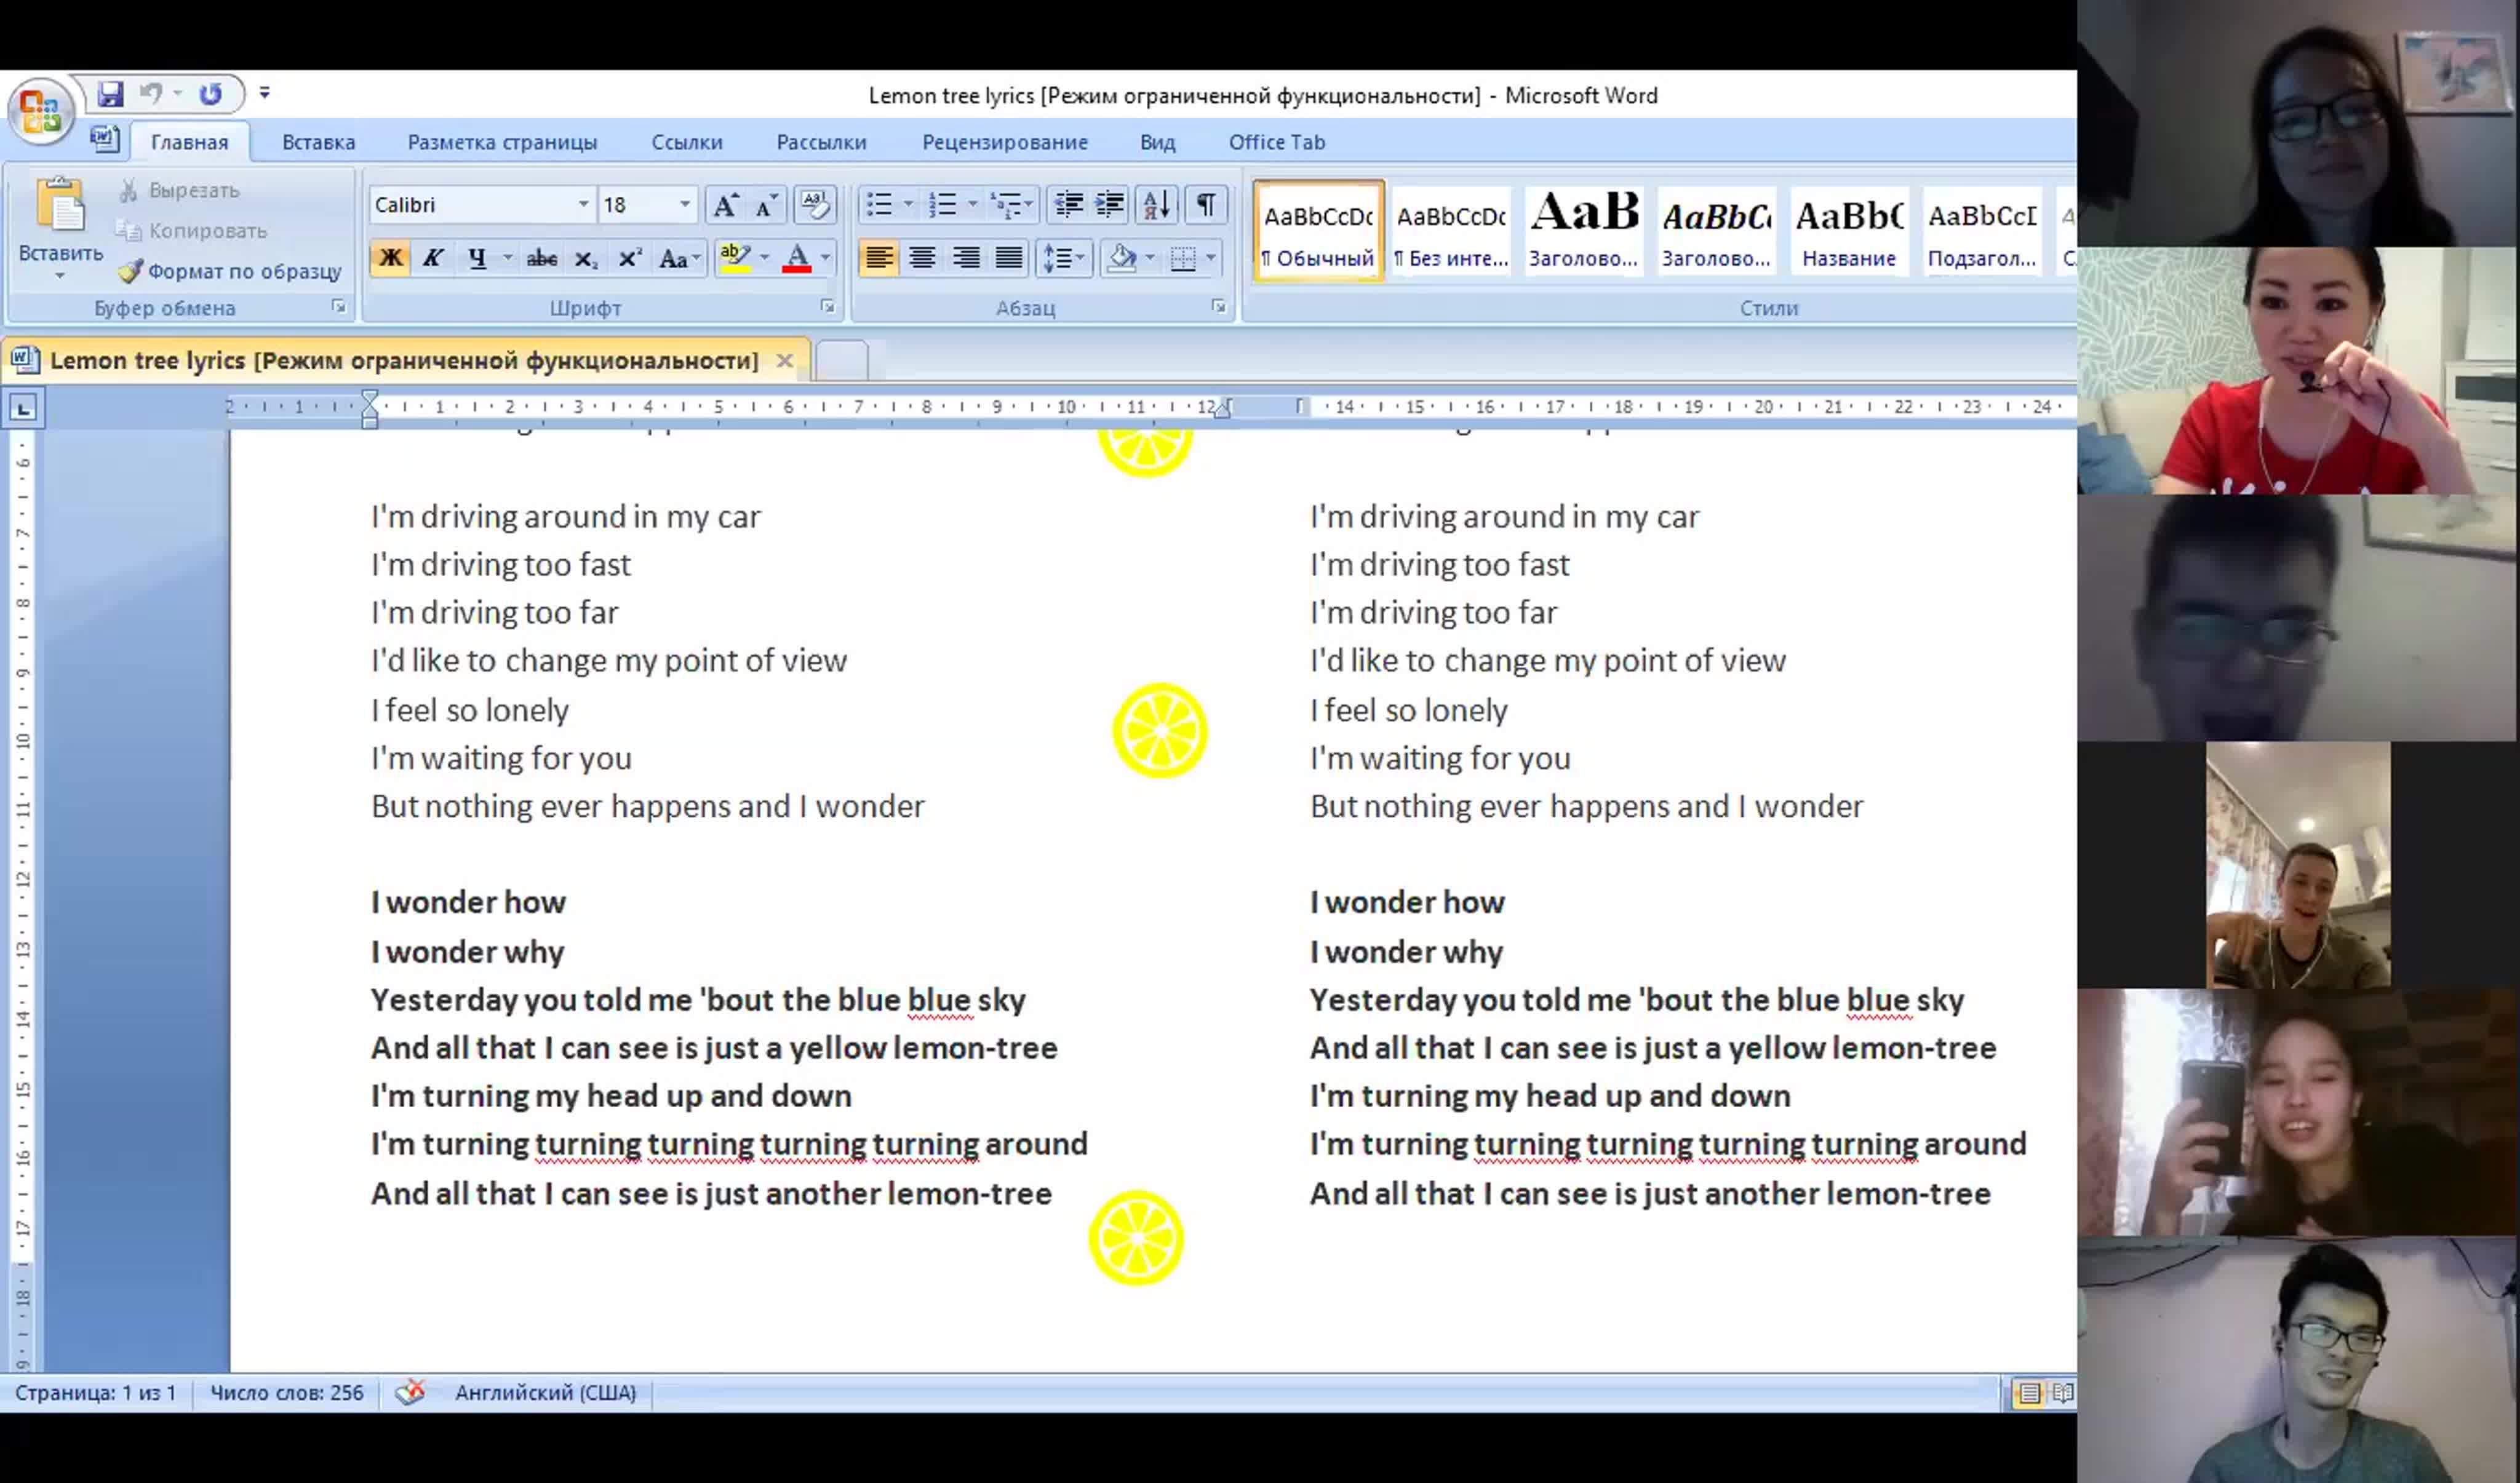
Task: Select Center alignment
Action: coord(922,258)
